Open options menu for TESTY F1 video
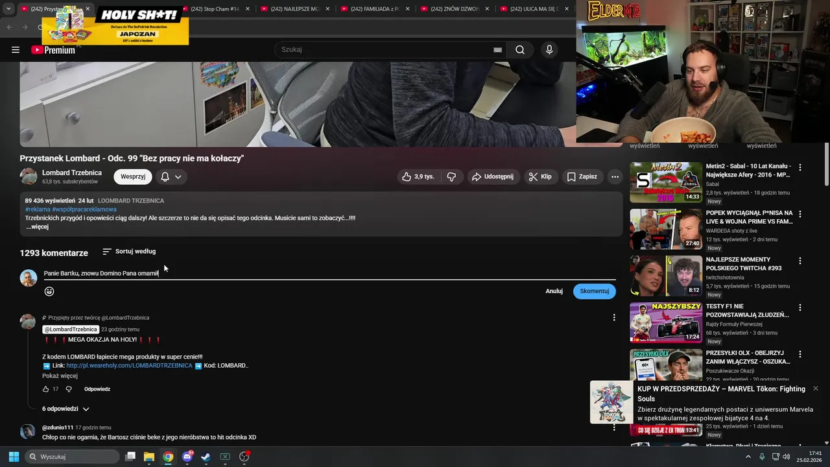830x467 pixels. click(x=800, y=307)
